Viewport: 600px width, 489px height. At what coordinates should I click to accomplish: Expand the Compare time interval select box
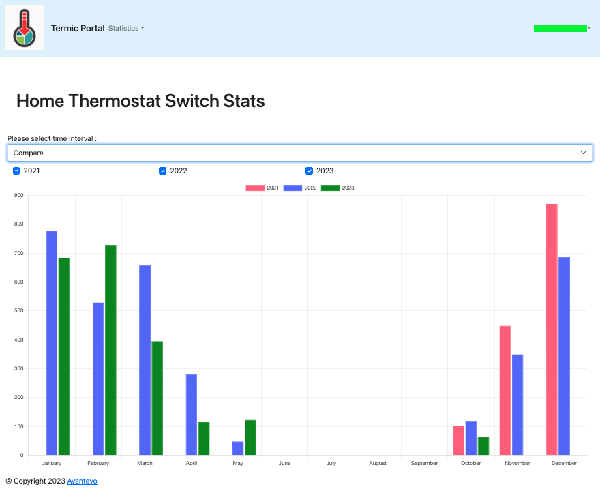tap(299, 153)
